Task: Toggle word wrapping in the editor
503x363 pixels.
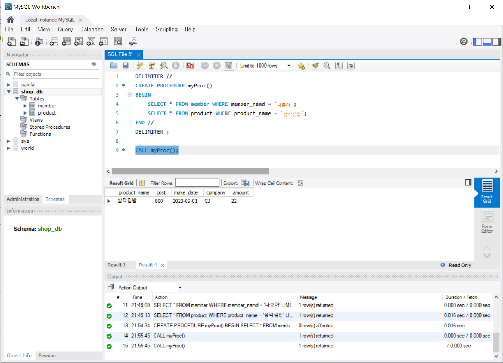Action: tap(351, 66)
